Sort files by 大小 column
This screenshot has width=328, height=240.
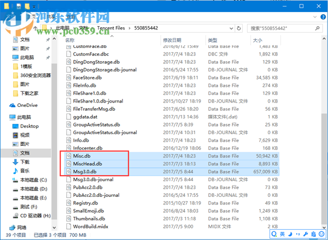(257, 40)
